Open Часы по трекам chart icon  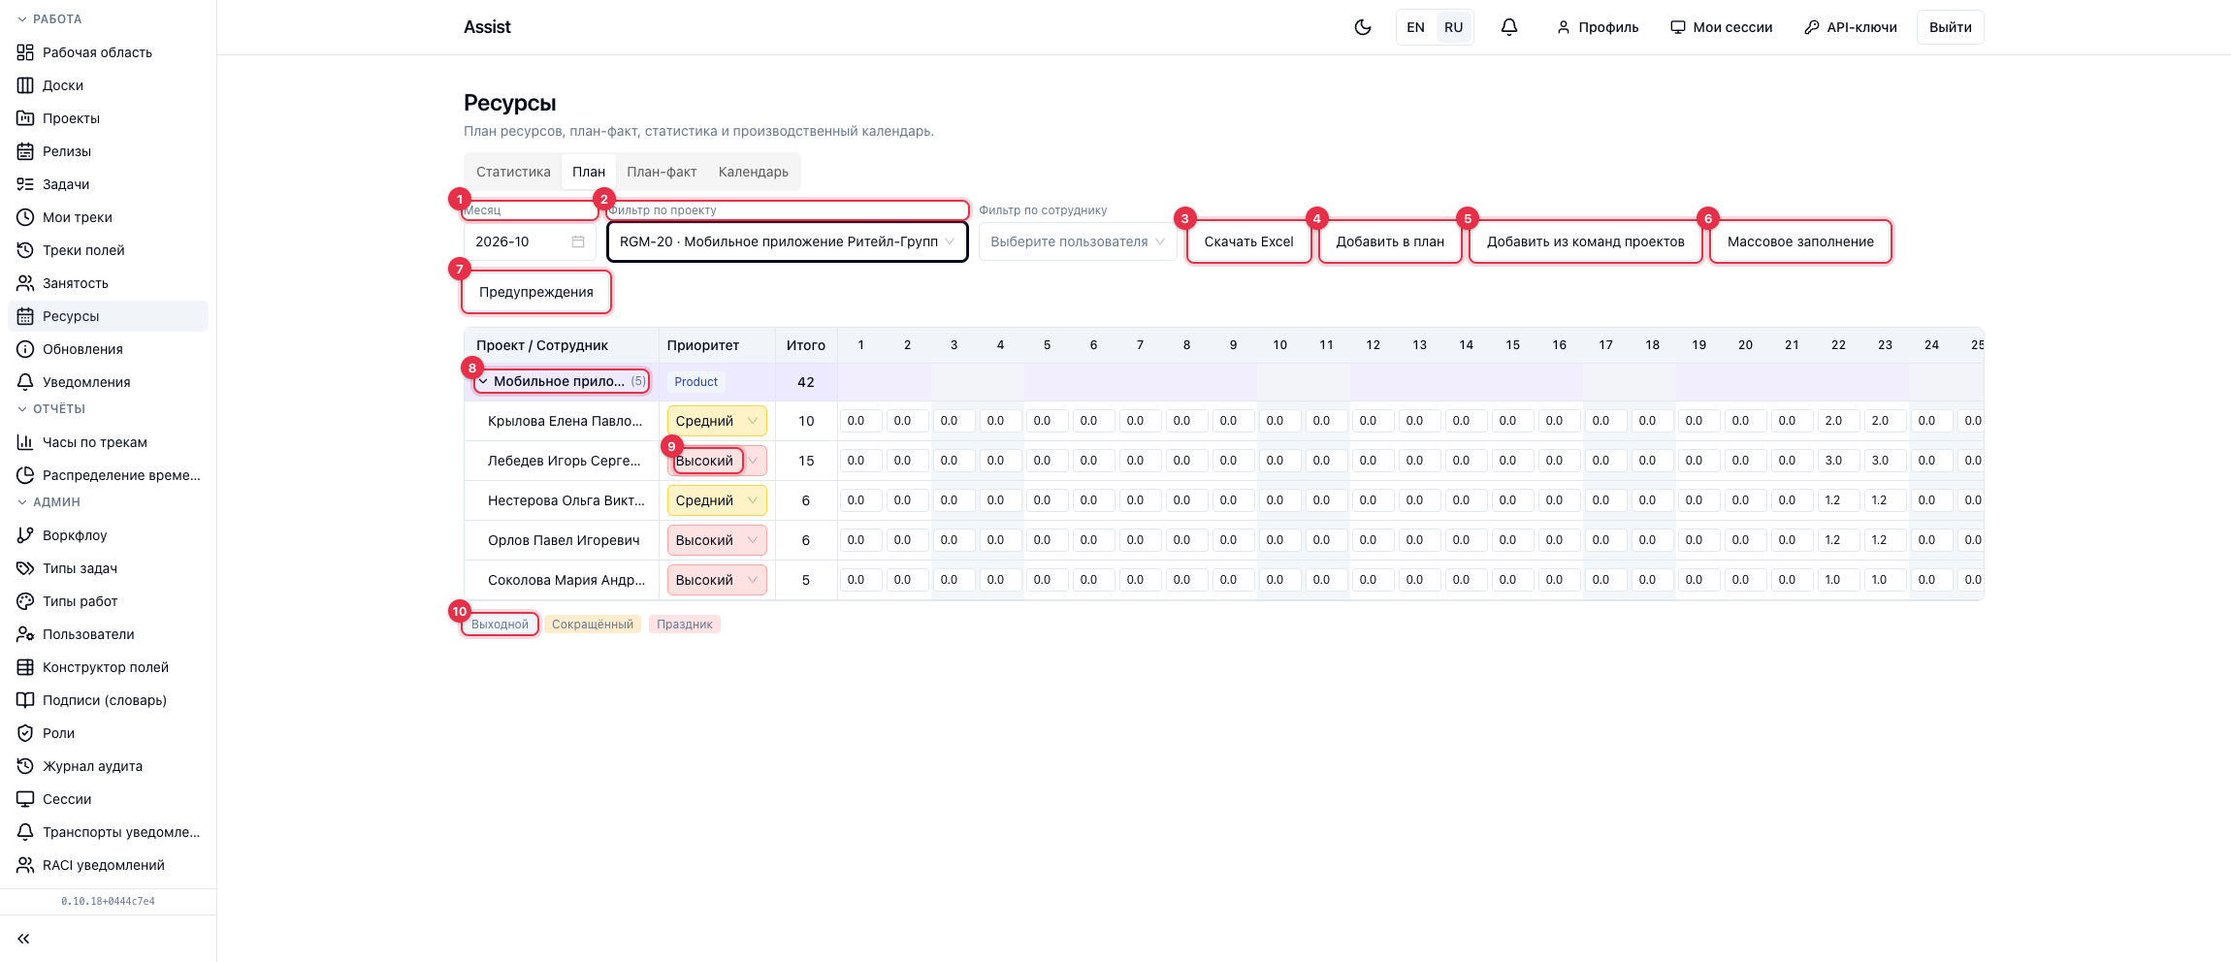[25, 442]
